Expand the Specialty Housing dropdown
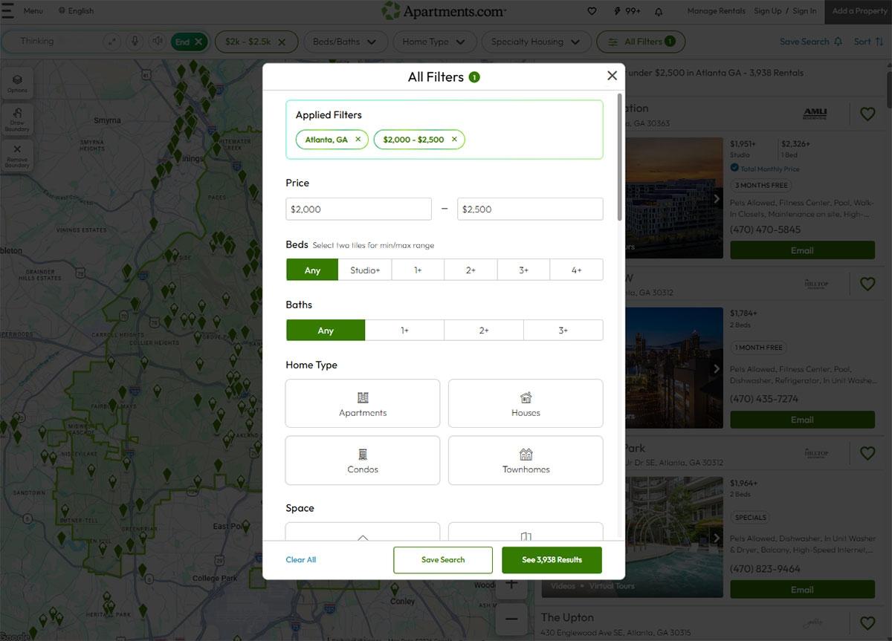 pyautogui.click(x=536, y=42)
